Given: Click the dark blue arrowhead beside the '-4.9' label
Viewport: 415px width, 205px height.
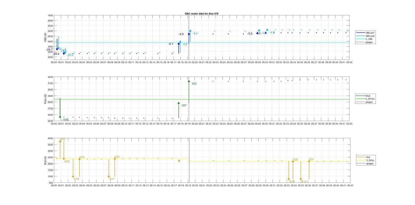Looking at the screenshot, I should pos(189,34).
